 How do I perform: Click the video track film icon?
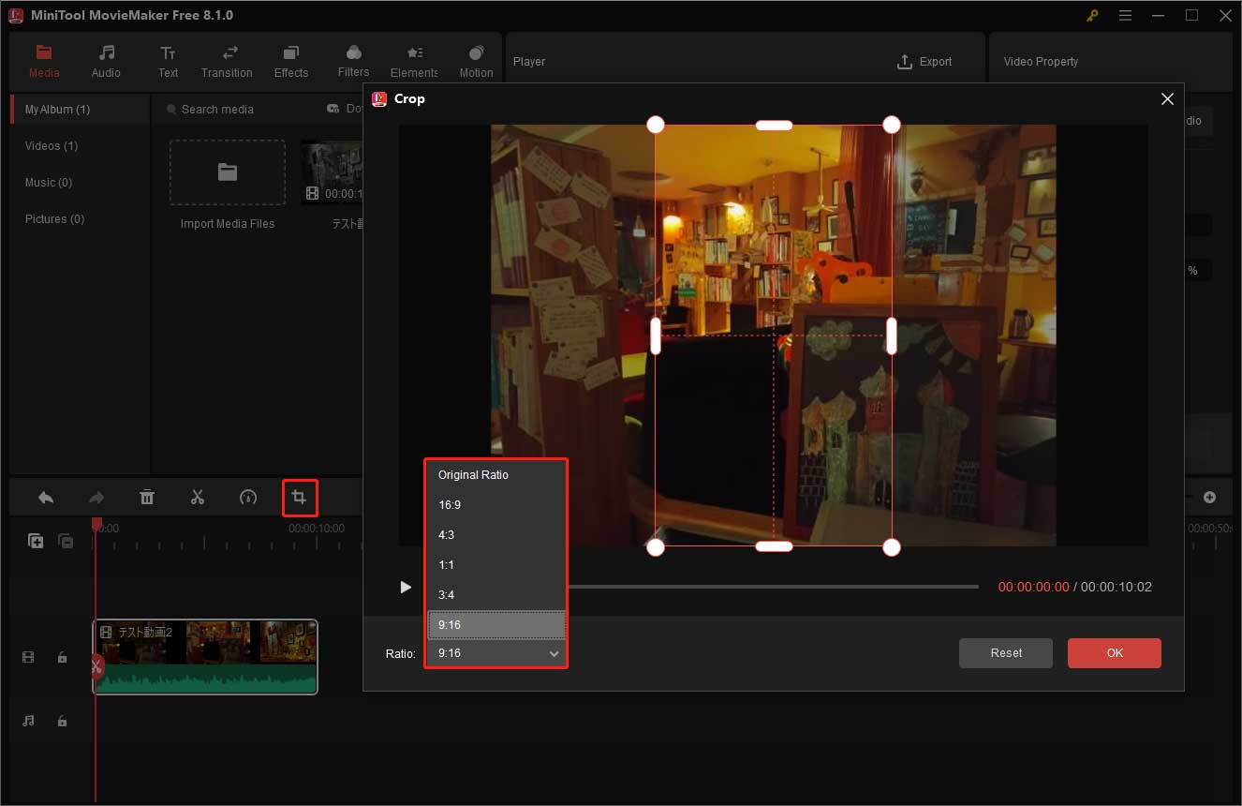point(28,658)
